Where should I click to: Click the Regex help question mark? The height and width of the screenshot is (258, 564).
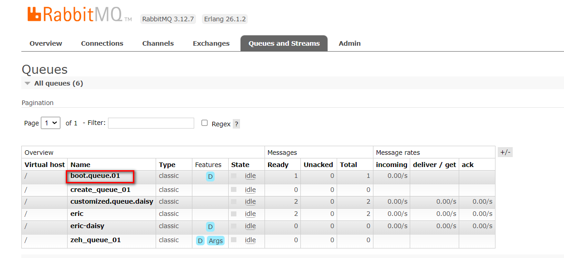pos(236,124)
